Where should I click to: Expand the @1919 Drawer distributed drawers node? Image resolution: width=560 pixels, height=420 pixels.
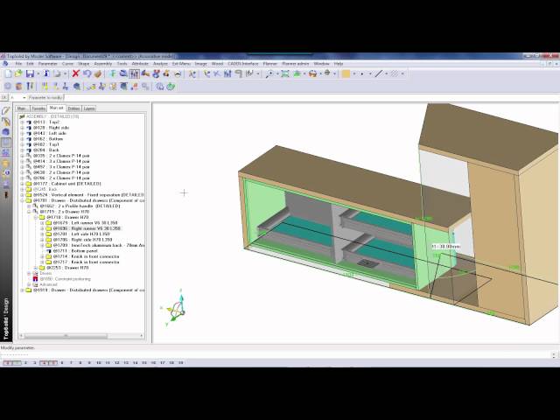click(x=23, y=290)
